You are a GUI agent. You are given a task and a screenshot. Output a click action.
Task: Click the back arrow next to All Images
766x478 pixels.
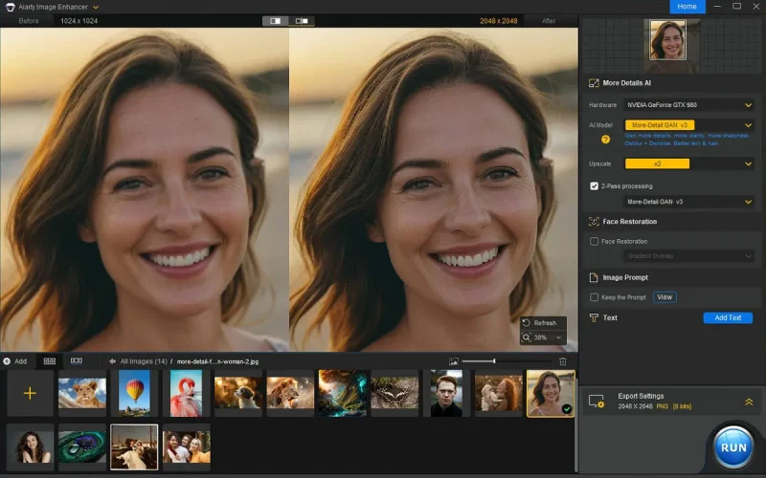(112, 361)
